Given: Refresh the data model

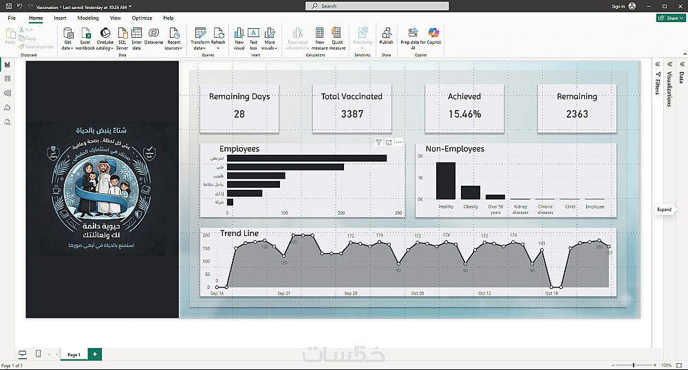Looking at the screenshot, I should pyautogui.click(x=218, y=39).
